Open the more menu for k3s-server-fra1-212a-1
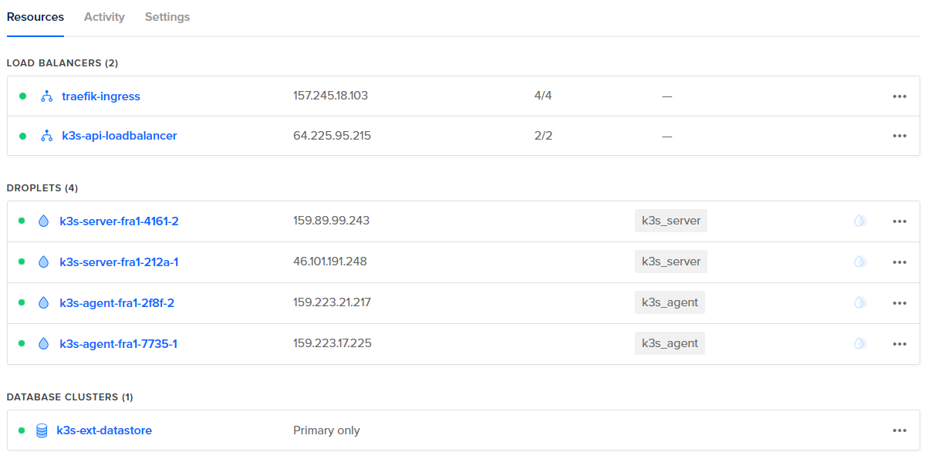The height and width of the screenshot is (459, 928). tap(899, 262)
